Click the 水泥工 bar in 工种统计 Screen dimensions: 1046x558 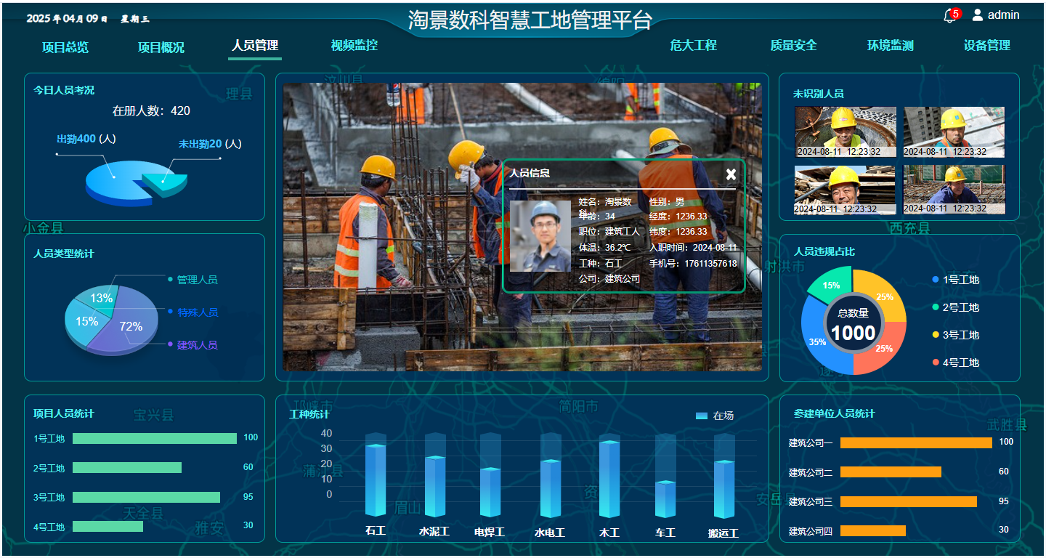(435, 486)
